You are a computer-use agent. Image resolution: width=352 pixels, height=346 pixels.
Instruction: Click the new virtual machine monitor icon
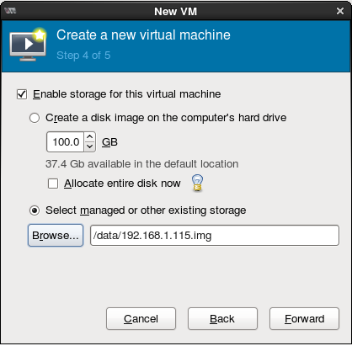28,44
